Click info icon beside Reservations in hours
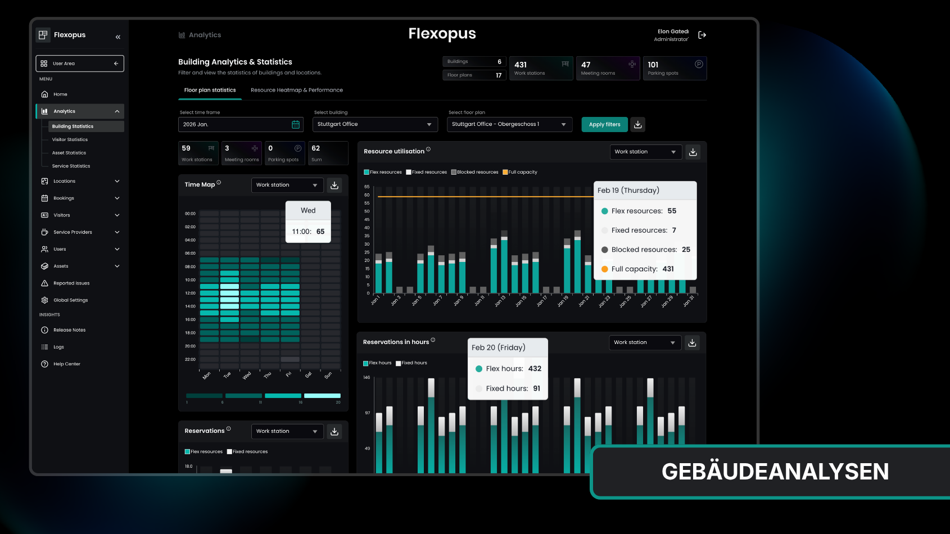Screen dimensions: 950x534 coord(433,340)
